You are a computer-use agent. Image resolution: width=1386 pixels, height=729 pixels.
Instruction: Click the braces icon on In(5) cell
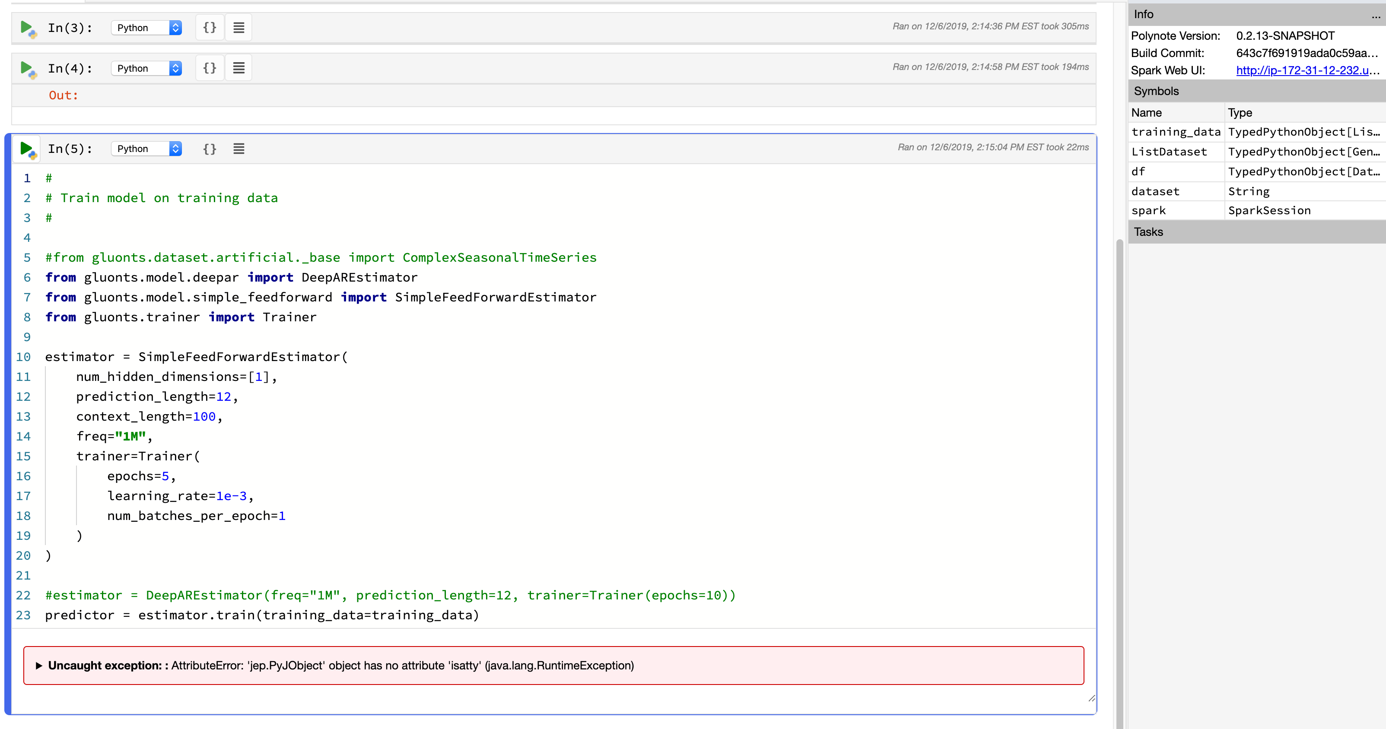pos(209,149)
